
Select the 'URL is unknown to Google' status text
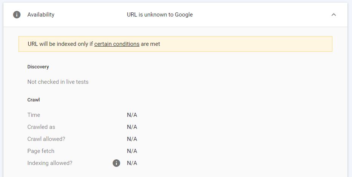[x=160, y=15]
